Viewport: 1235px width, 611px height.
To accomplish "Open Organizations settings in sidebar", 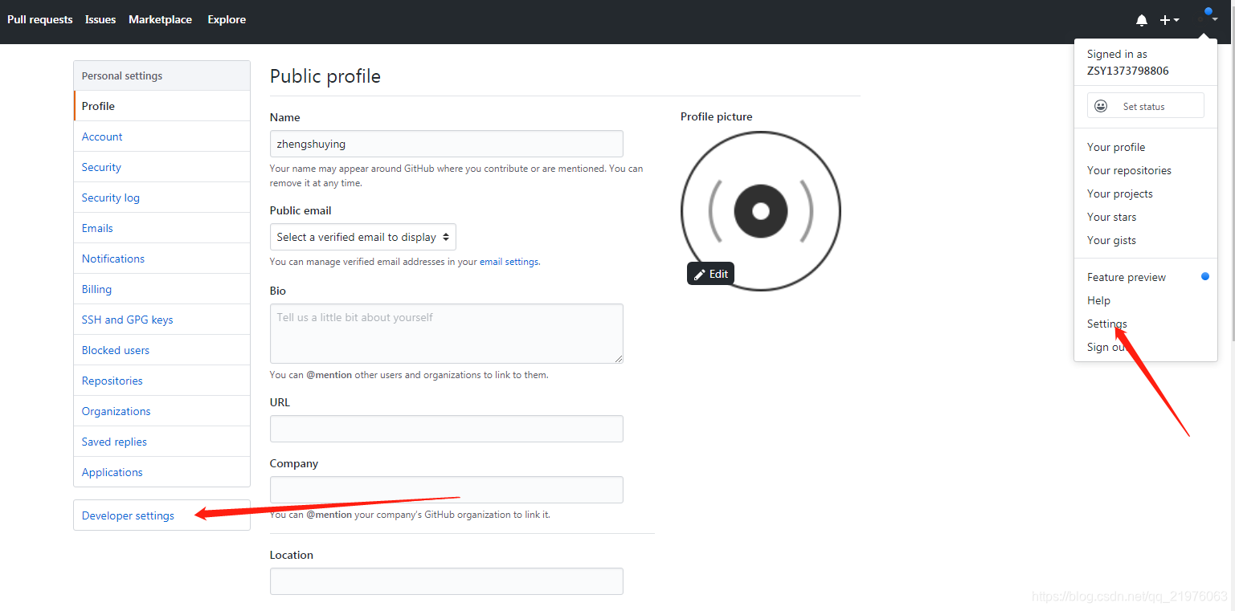I will (x=162, y=411).
